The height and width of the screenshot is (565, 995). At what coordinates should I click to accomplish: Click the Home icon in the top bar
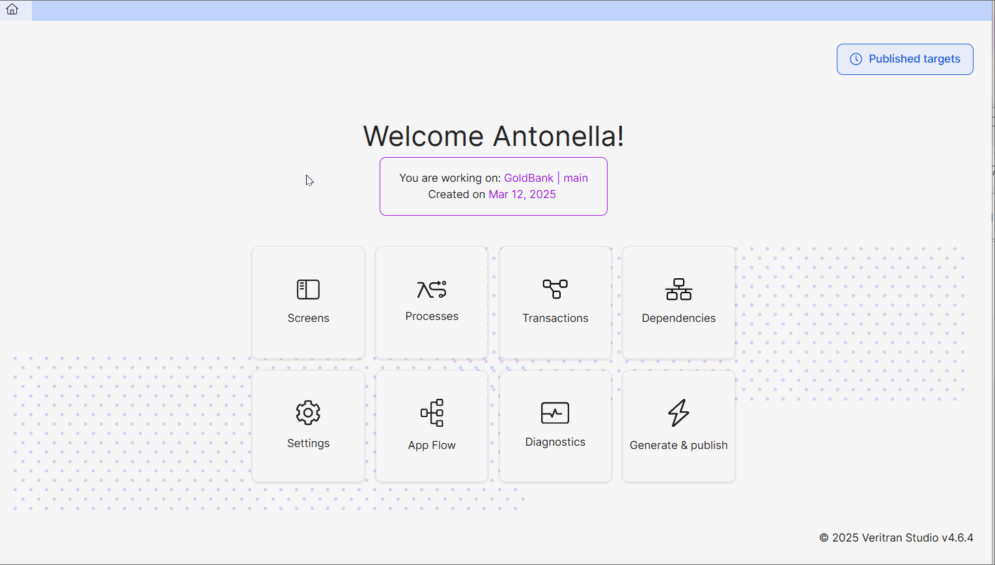(x=12, y=10)
